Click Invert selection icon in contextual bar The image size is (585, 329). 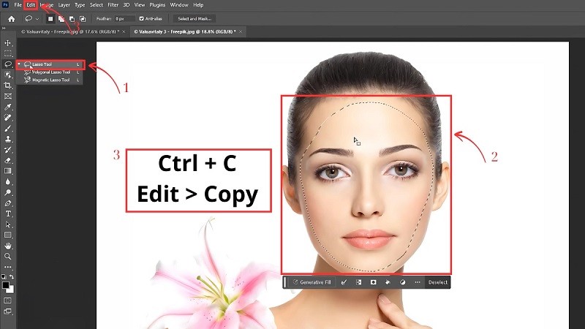point(358,282)
